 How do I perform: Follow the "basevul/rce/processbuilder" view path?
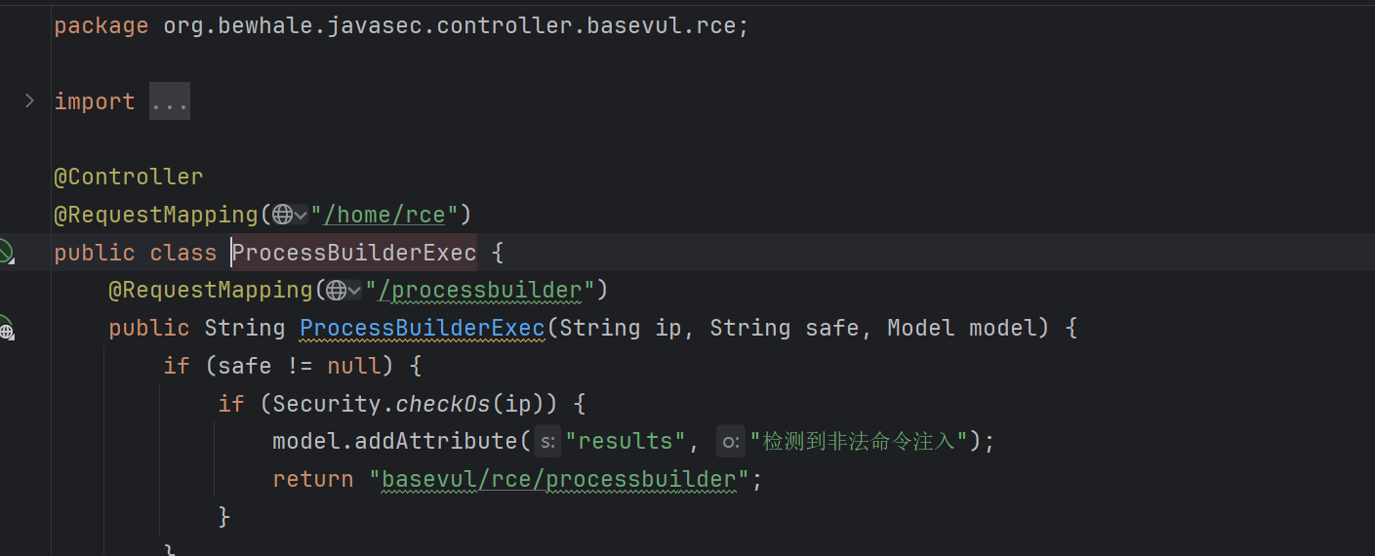point(559,480)
